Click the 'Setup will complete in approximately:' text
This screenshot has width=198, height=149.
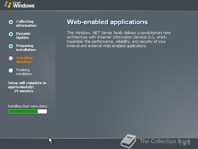(27, 85)
